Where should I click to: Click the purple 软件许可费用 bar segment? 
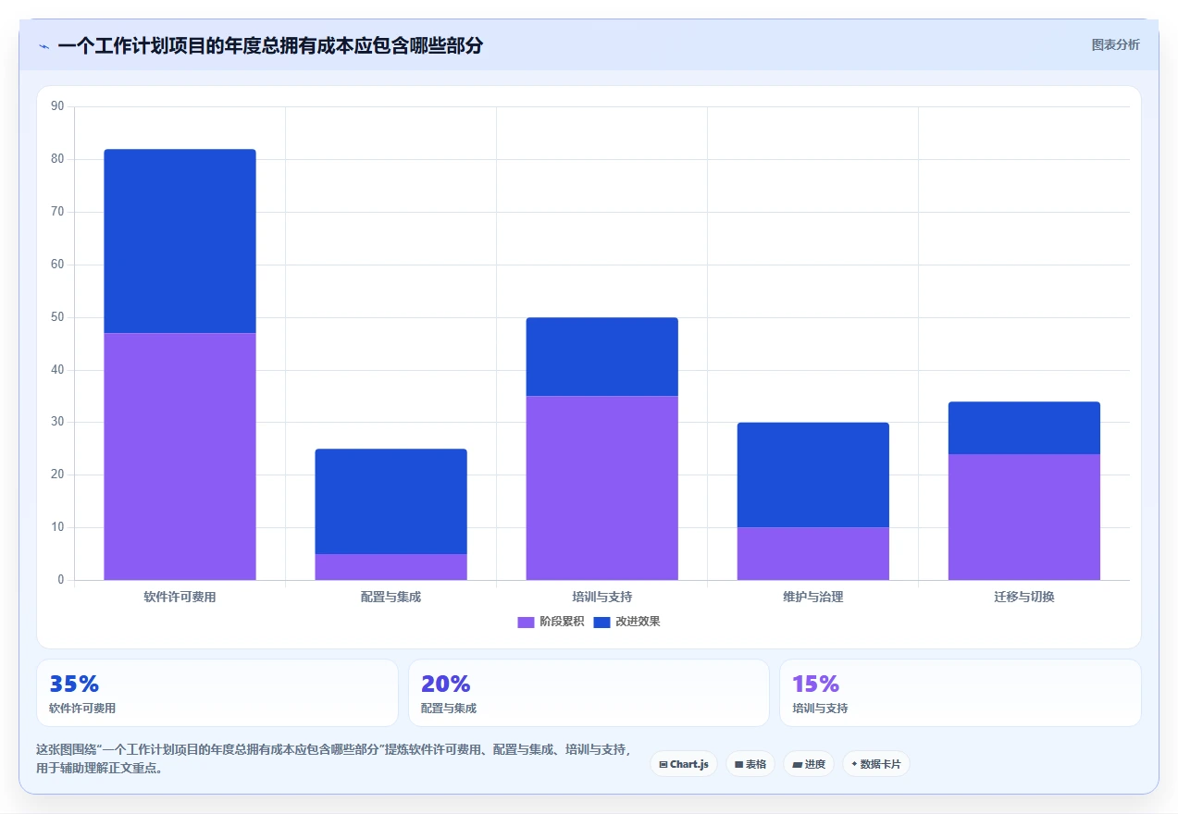click(x=180, y=456)
